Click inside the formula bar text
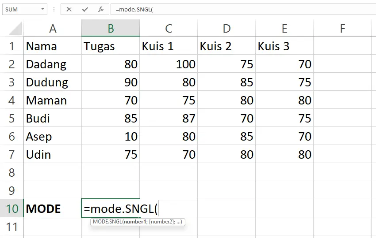This screenshot has width=376, height=238. 243,9
